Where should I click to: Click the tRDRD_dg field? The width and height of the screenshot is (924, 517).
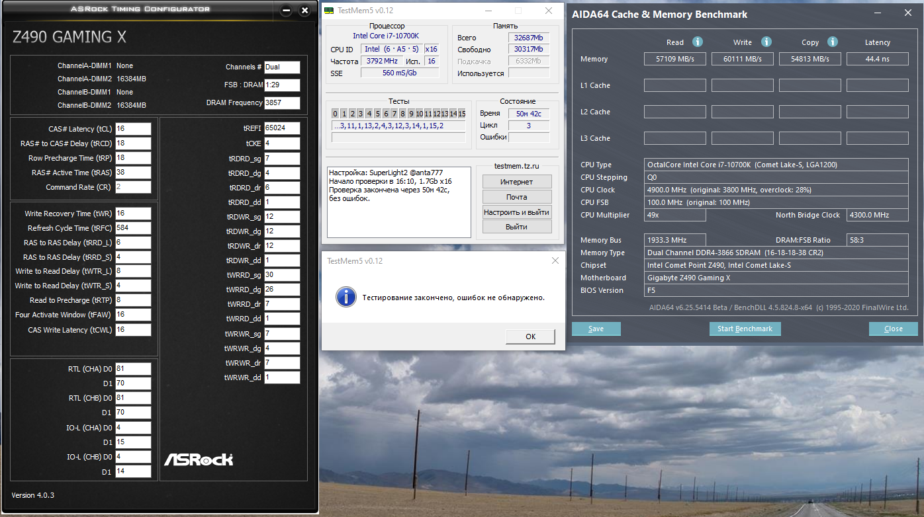(x=282, y=173)
